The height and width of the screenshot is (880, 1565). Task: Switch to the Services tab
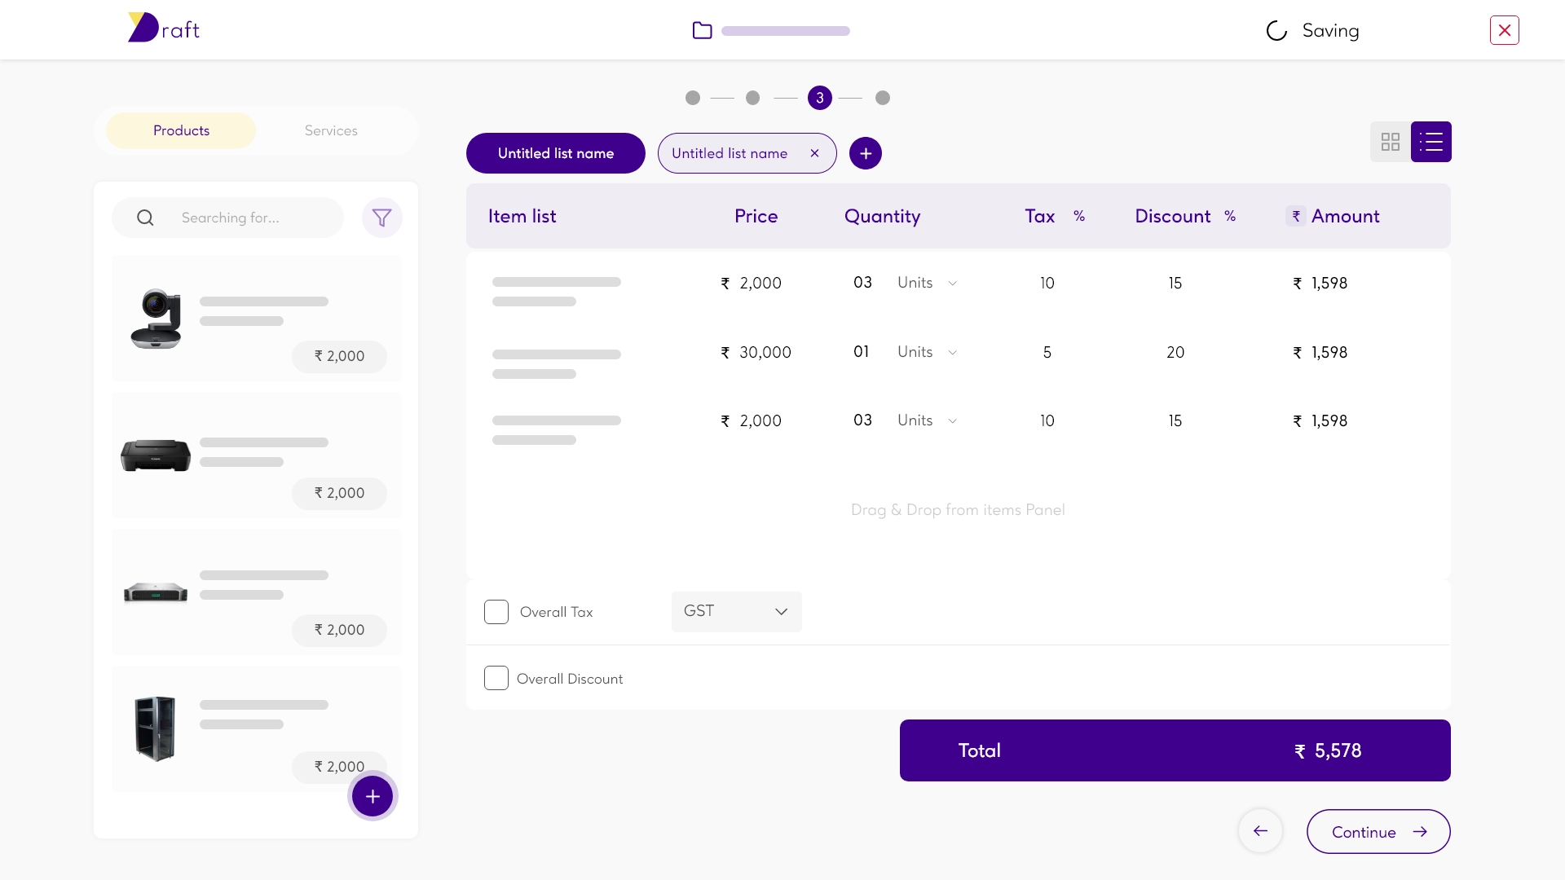coord(331,130)
